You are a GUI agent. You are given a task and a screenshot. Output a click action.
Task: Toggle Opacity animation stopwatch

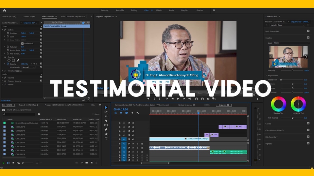(x=8, y=64)
